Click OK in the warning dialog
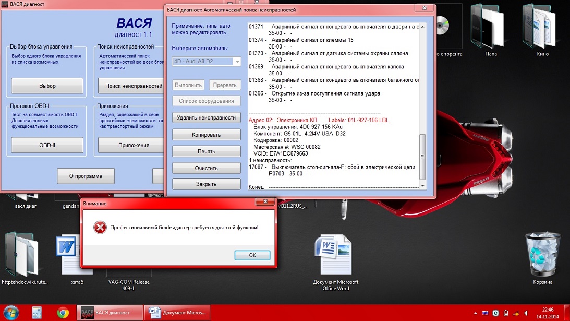 click(252, 255)
